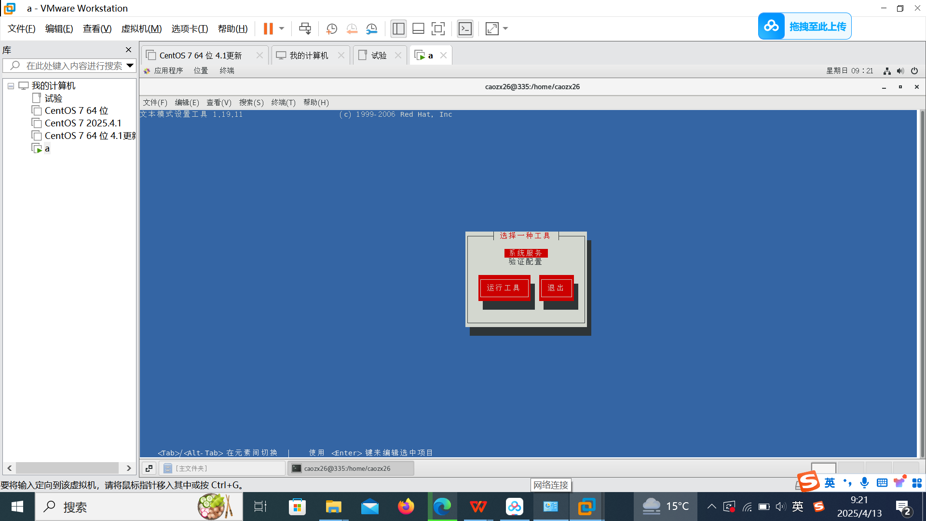Image resolution: width=926 pixels, height=521 pixels.
Task: Click the library search input field
Action: pos(72,66)
